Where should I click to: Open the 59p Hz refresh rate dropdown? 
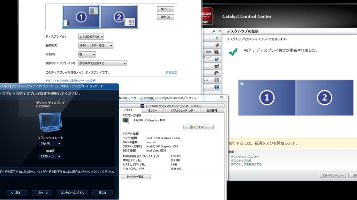(x=50, y=143)
